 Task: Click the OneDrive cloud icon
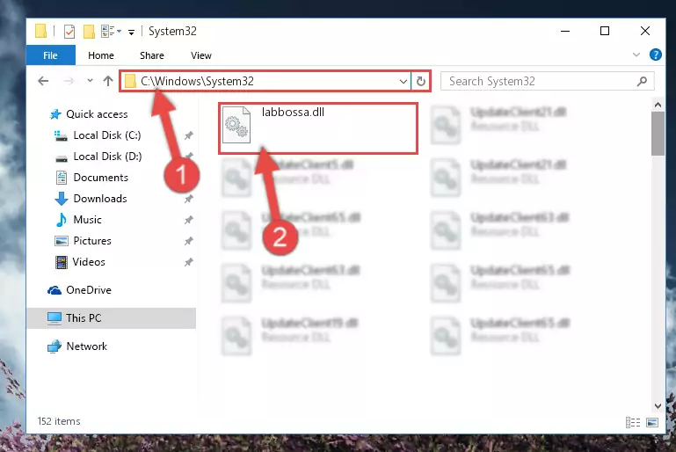click(x=55, y=290)
